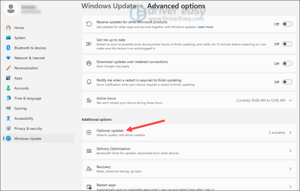Open Restart apps chevron arrow
This screenshot has width=300, height=191.
(x=290, y=187)
